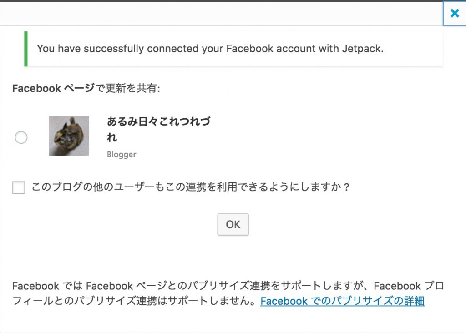
Task: Click the tortoiseshell cat avatar picture
Action: [69, 136]
